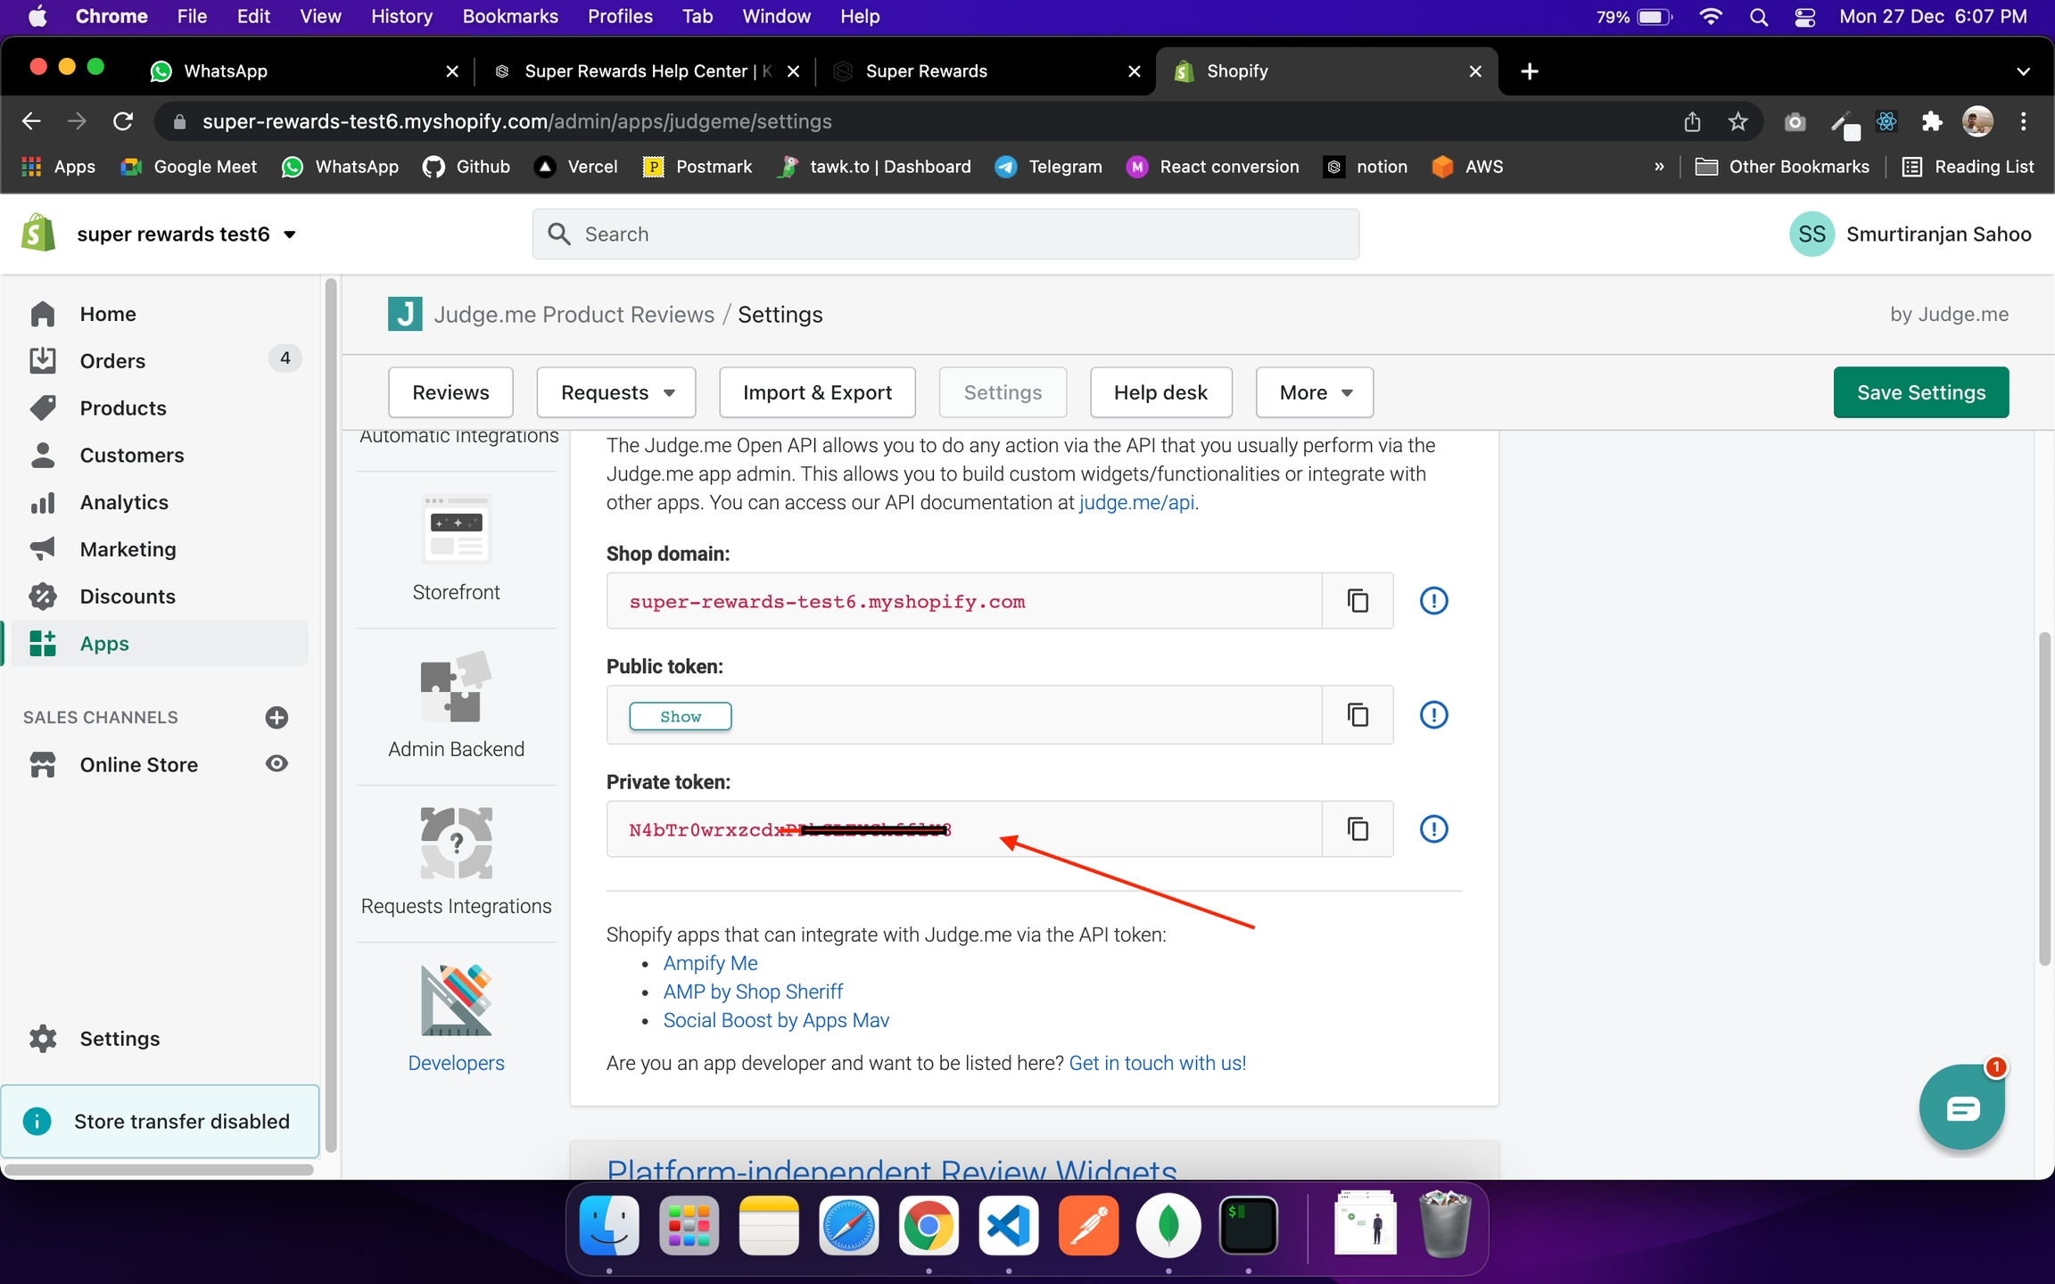The height and width of the screenshot is (1284, 2055).
Task: Click the Save Settings button
Action: [1920, 392]
